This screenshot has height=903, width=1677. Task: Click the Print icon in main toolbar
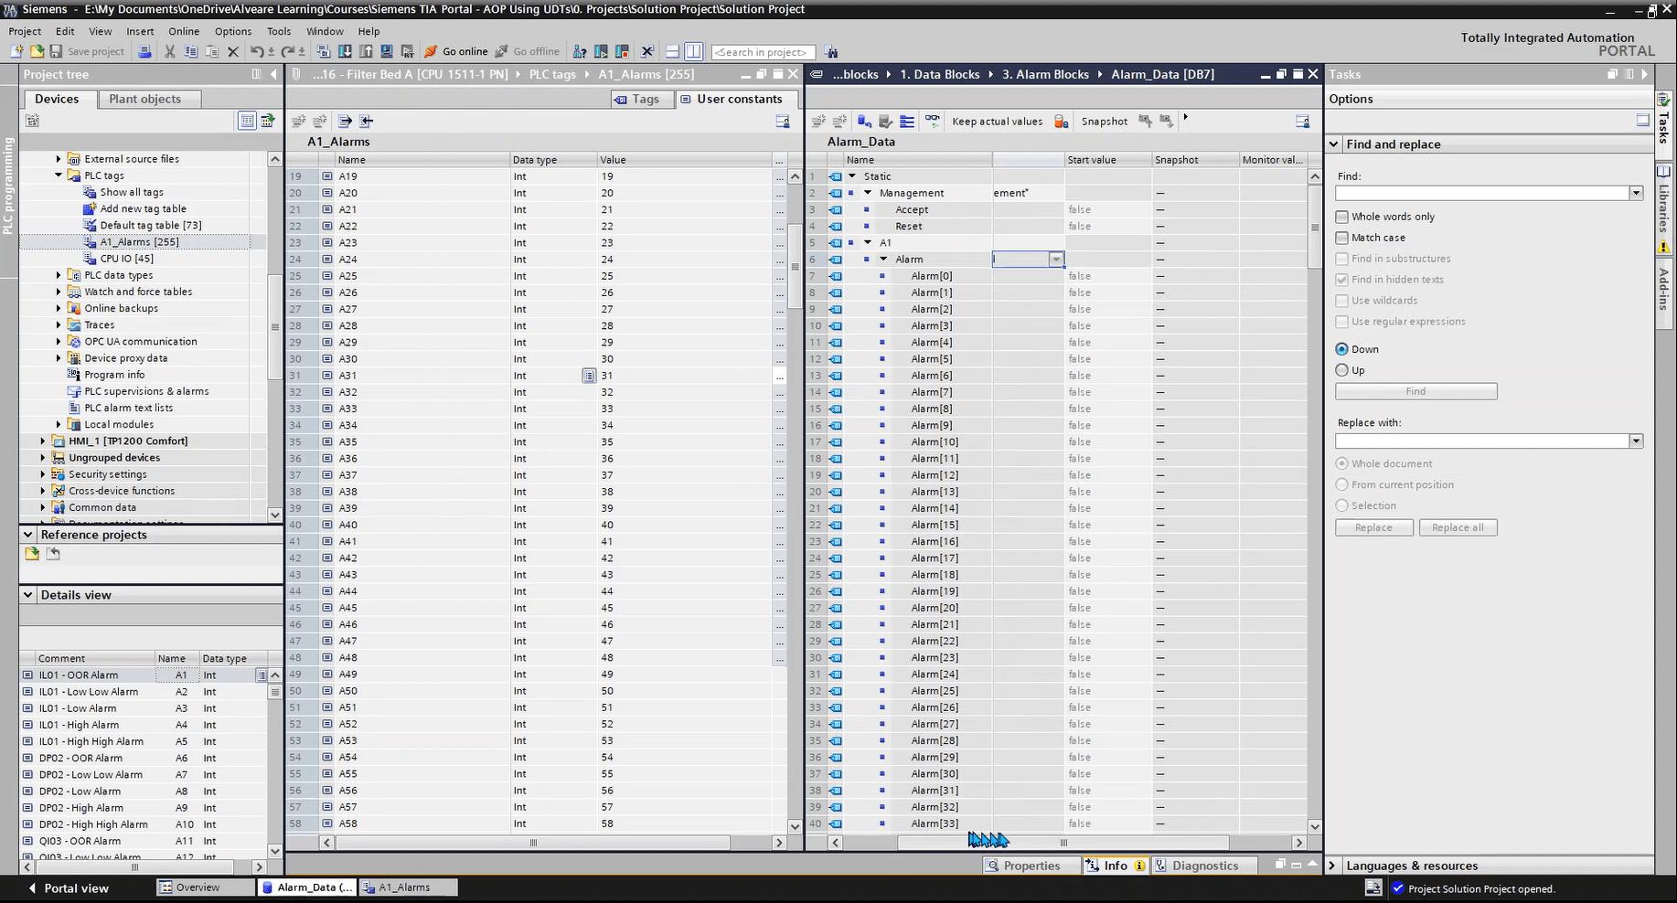[x=144, y=51]
